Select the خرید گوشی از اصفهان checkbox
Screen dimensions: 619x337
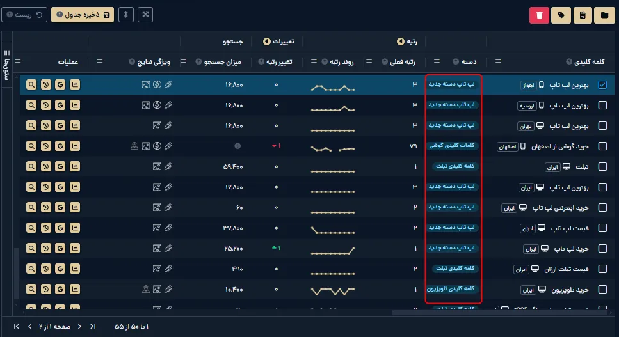click(x=602, y=146)
